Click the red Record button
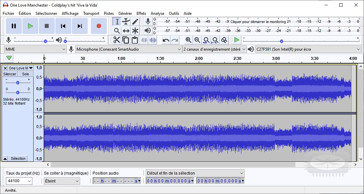This screenshot has height=194, width=364. 99,26
